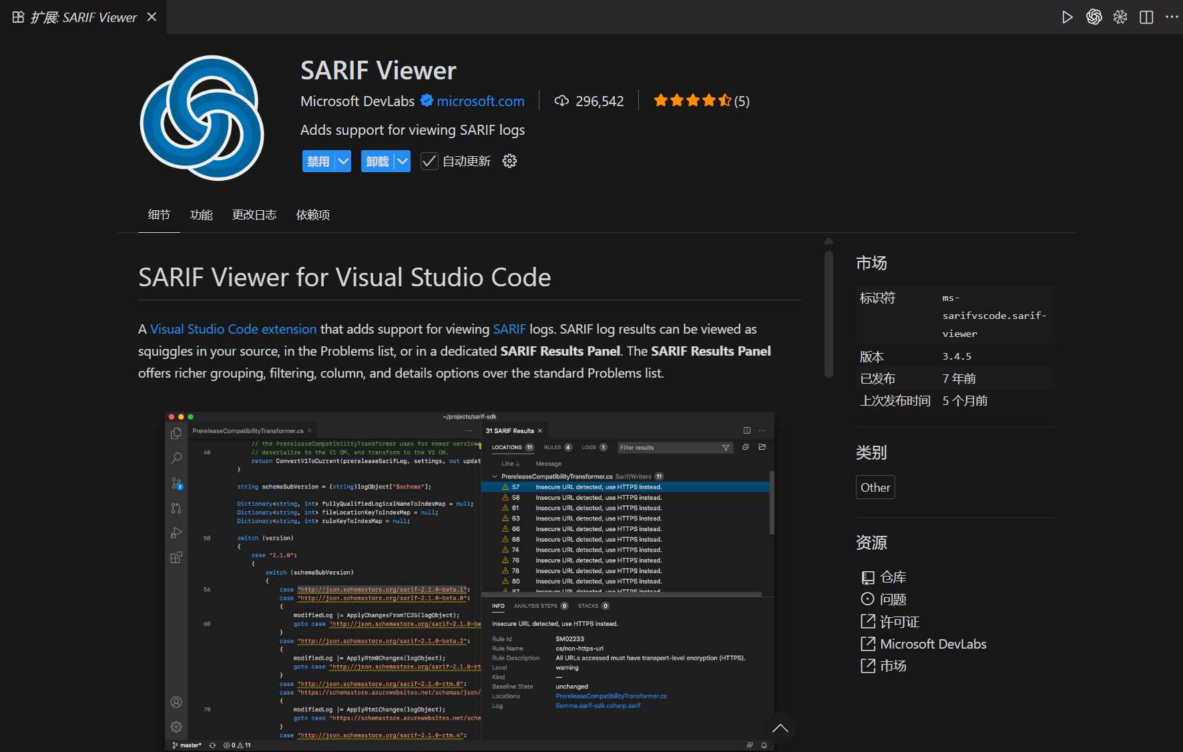Click the Run play icon in title bar
The width and height of the screenshot is (1183, 752).
point(1067,17)
